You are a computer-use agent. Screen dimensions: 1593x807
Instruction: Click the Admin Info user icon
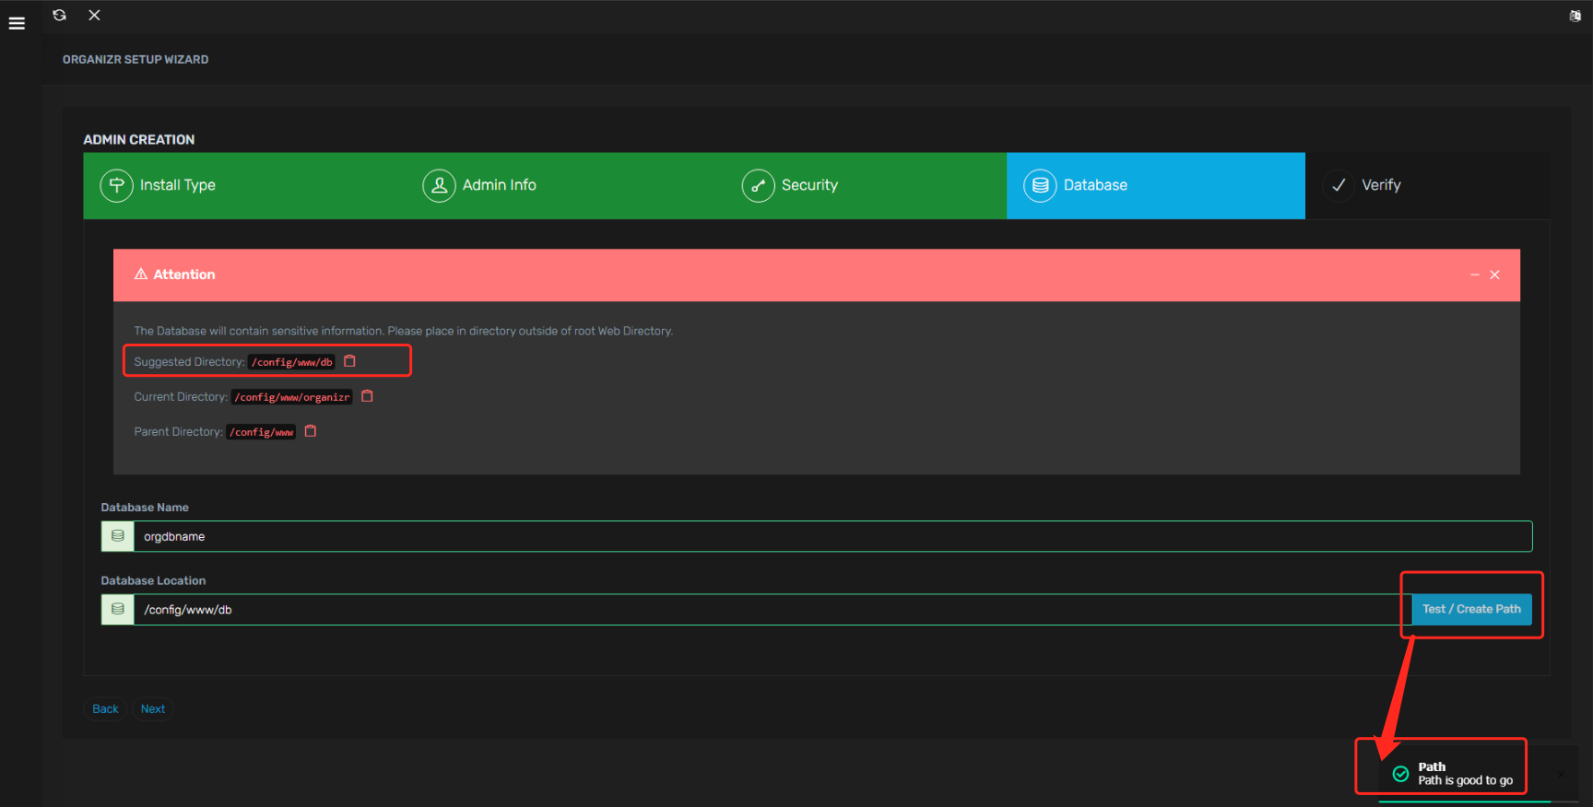click(x=439, y=185)
